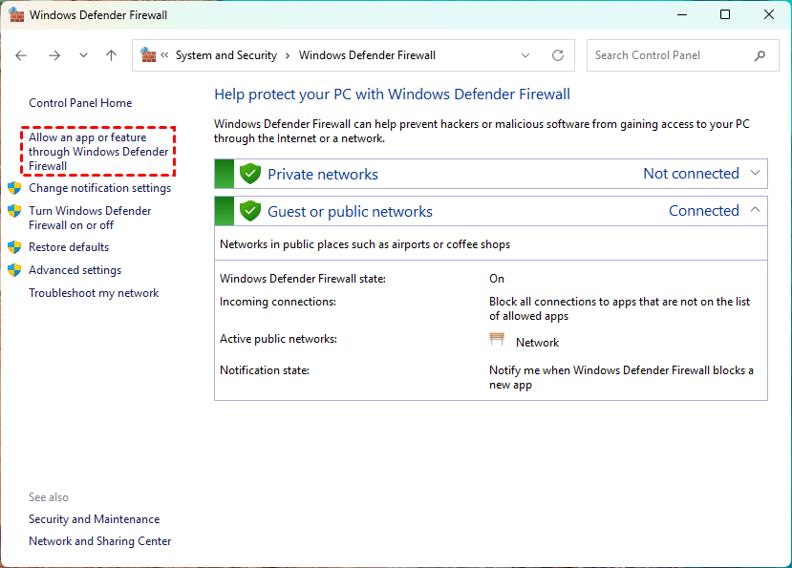Open the address bar history dropdown

click(x=525, y=55)
